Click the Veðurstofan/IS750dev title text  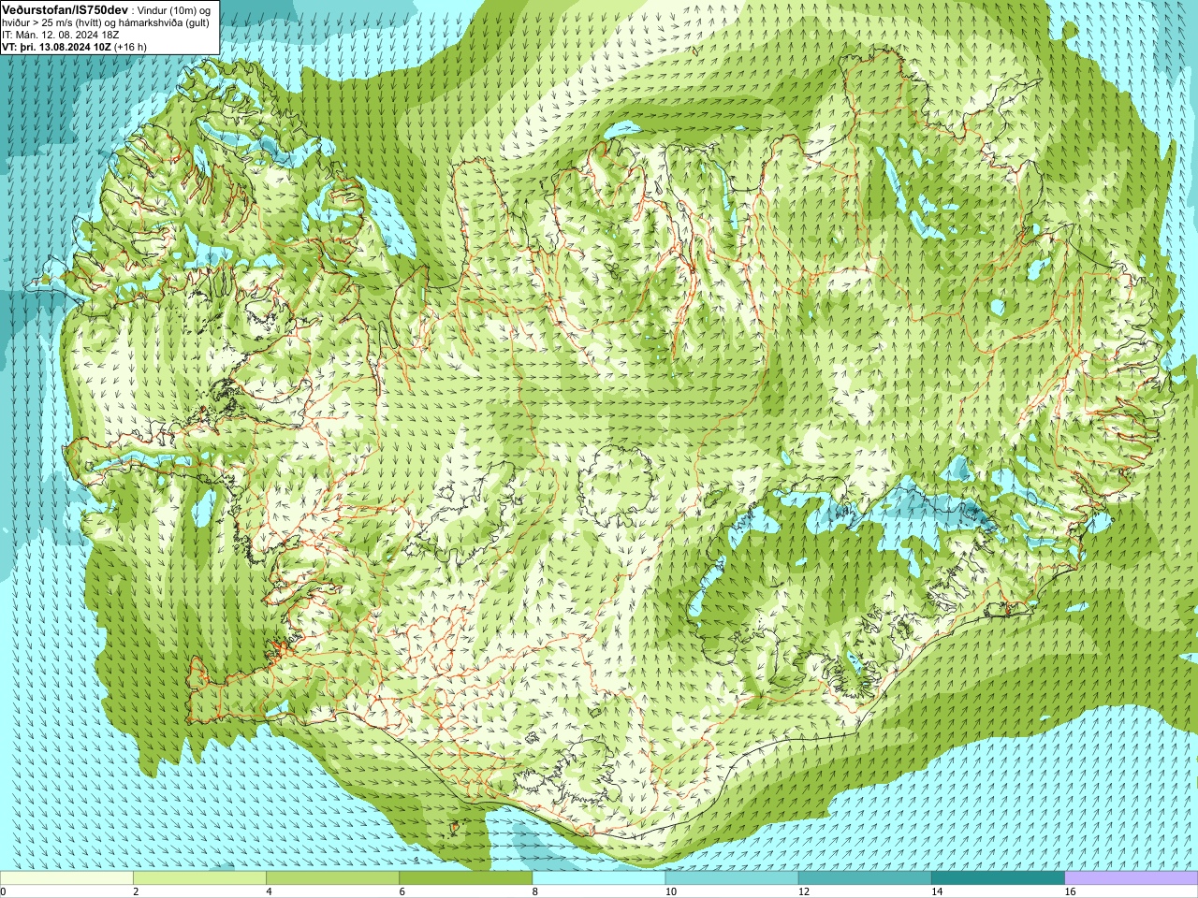tap(65, 8)
